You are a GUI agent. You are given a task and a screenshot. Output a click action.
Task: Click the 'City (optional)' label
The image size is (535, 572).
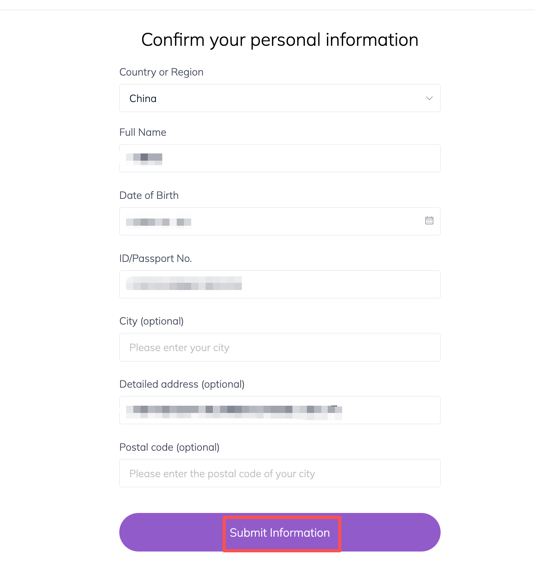pos(151,321)
